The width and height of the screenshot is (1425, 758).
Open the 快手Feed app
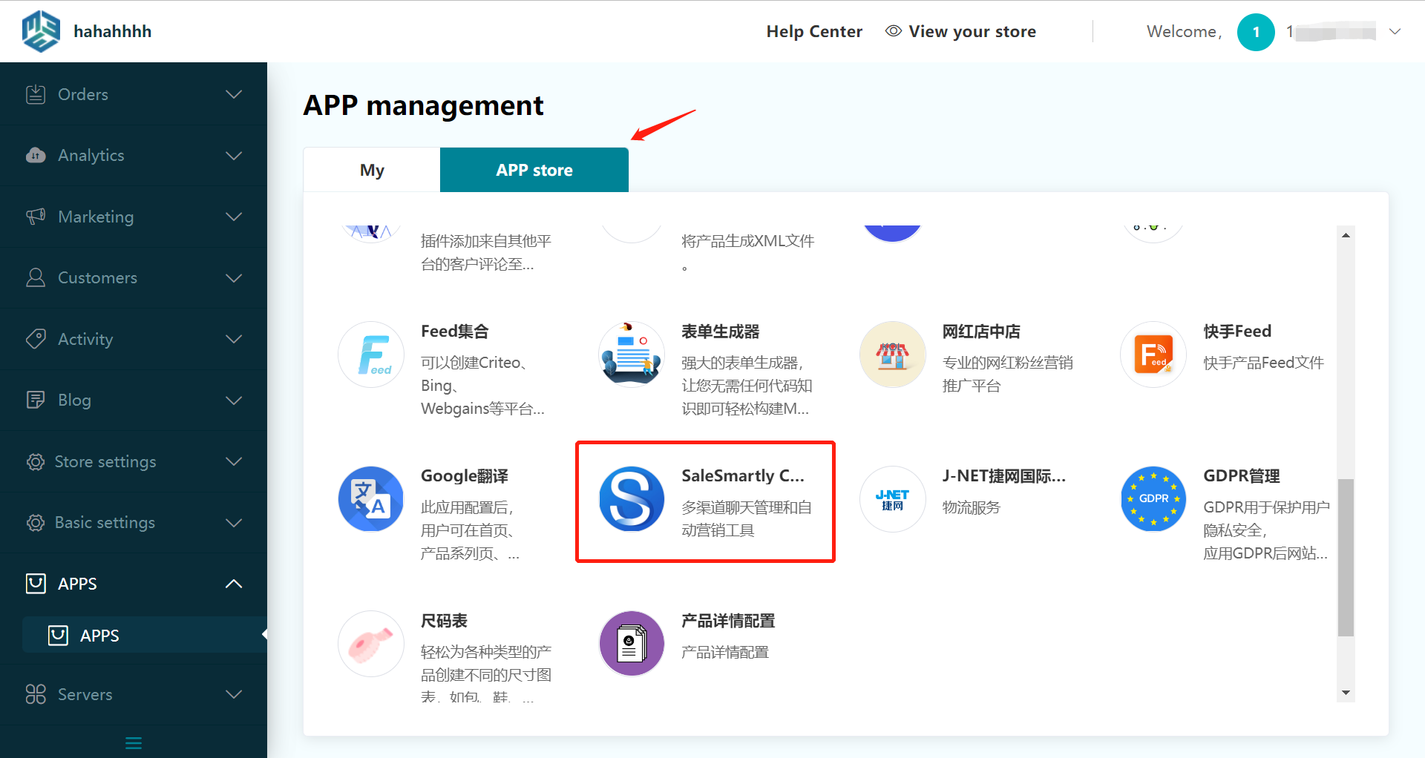pyautogui.click(x=1153, y=354)
